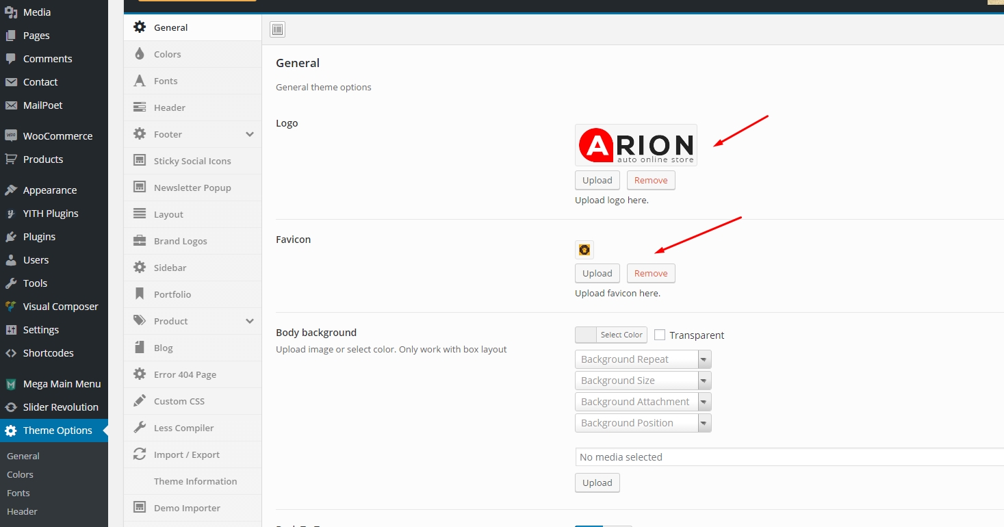Click the Import / Export sync icon

click(139, 454)
